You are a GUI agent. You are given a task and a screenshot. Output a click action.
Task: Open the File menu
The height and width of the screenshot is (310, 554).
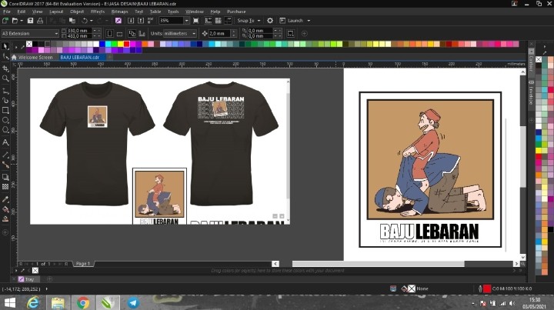click(x=7, y=12)
